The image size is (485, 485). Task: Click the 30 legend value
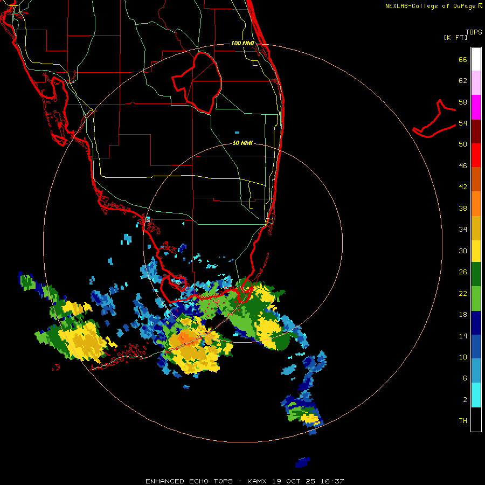coord(463,251)
